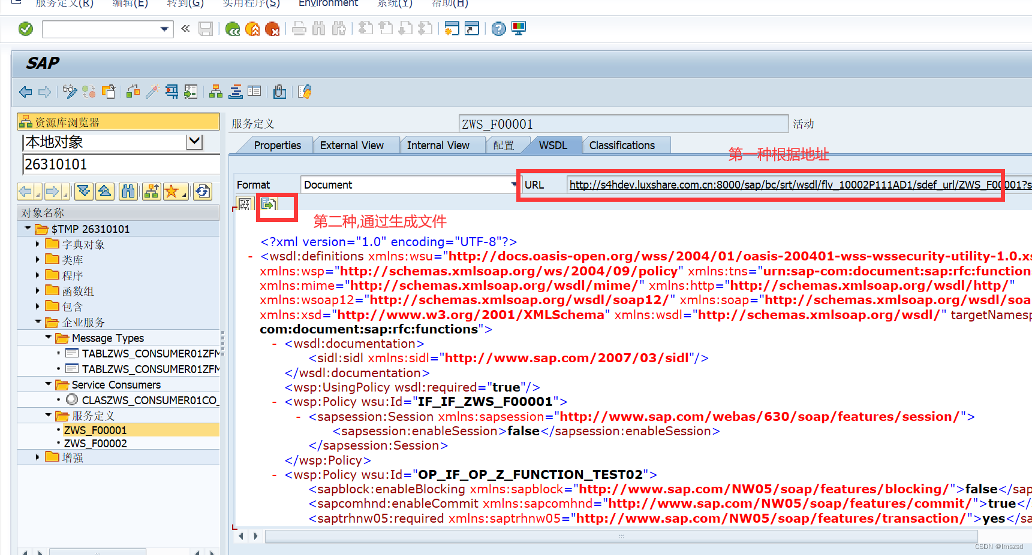Switch to the 配置 tab
The width and height of the screenshot is (1032, 555).
504,145
